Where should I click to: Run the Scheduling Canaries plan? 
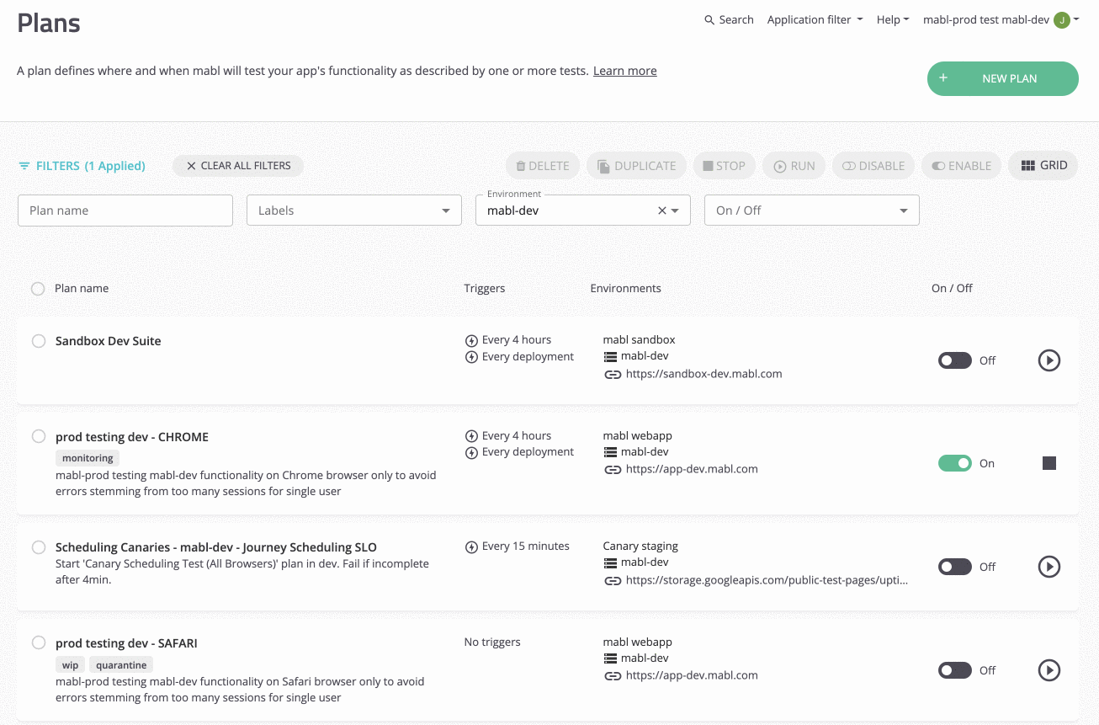[1049, 567]
